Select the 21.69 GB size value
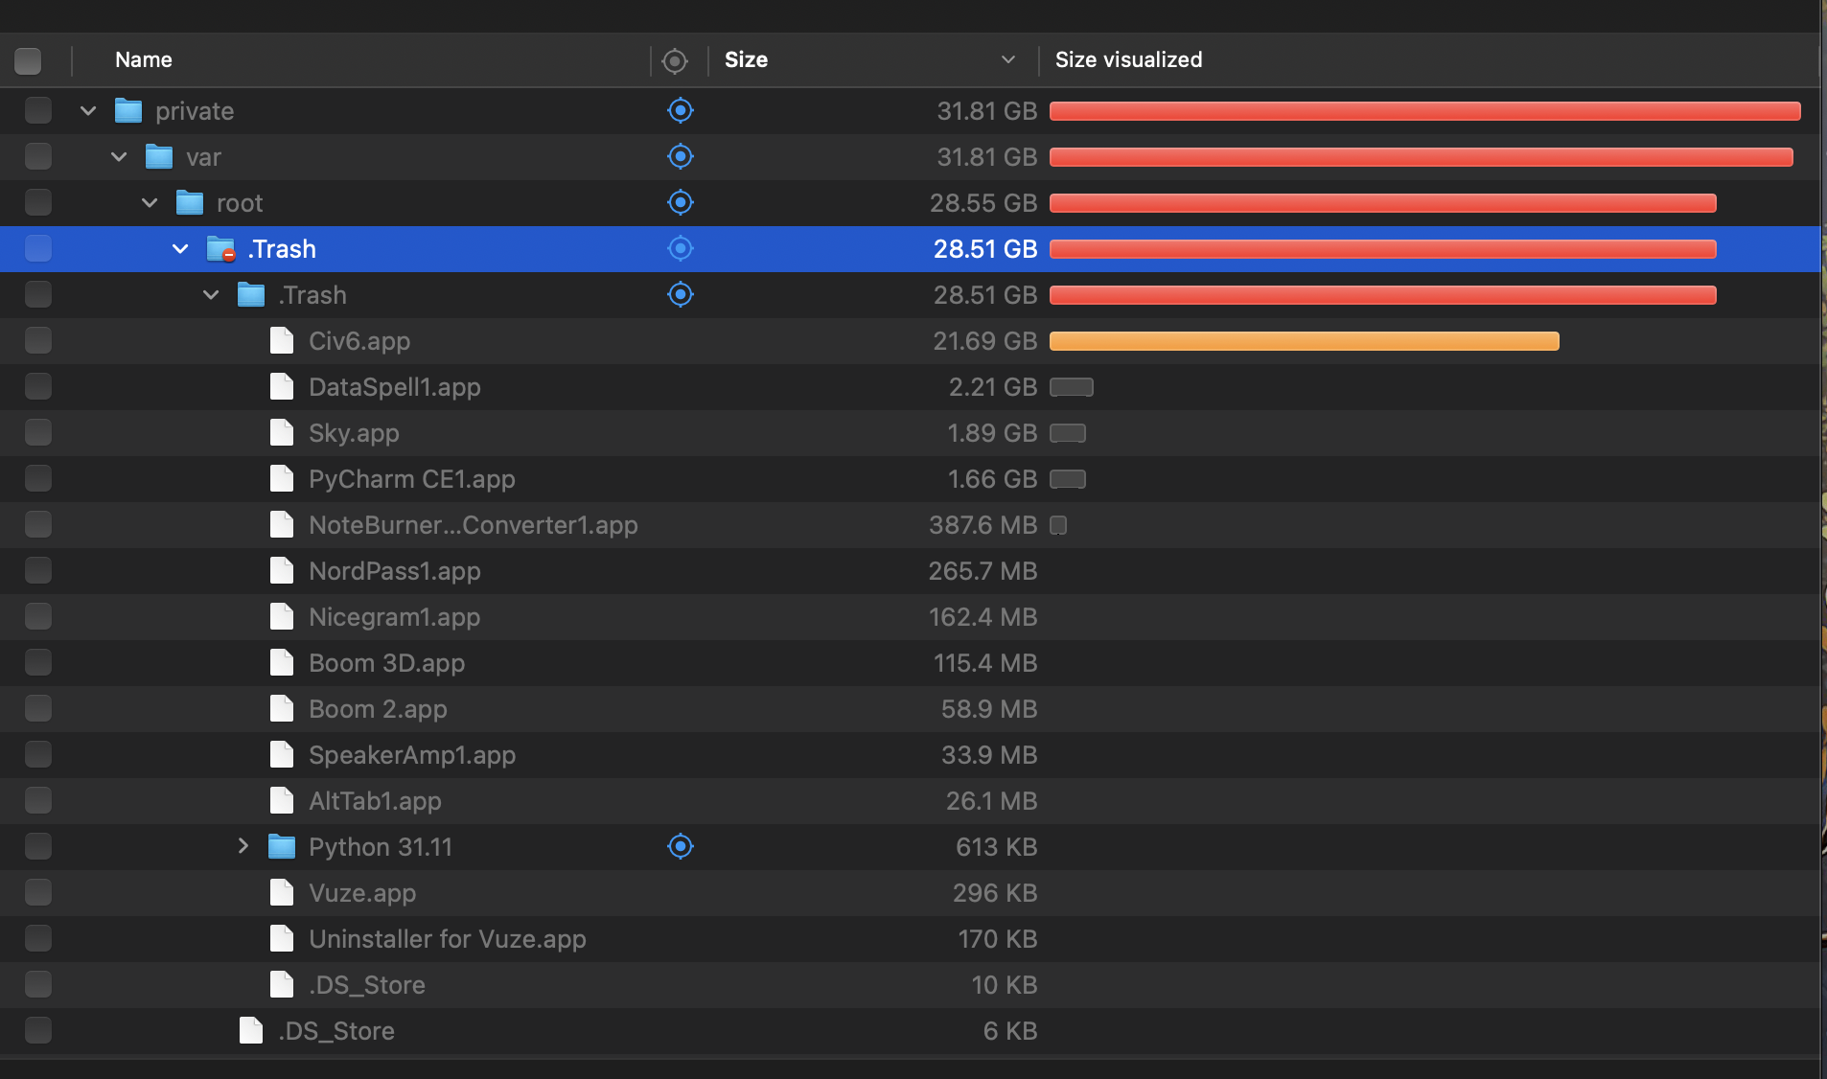Image resolution: width=1827 pixels, height=1079 pixels. pos(985,341)
